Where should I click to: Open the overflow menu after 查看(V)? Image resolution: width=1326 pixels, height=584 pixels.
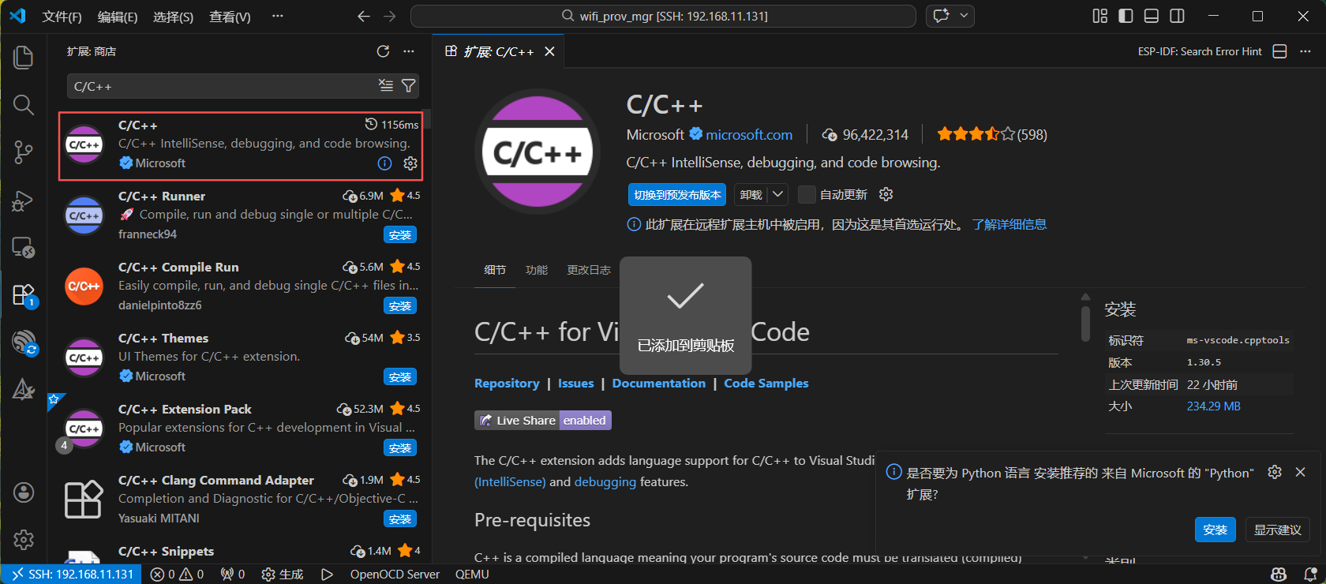pos(277,16)
